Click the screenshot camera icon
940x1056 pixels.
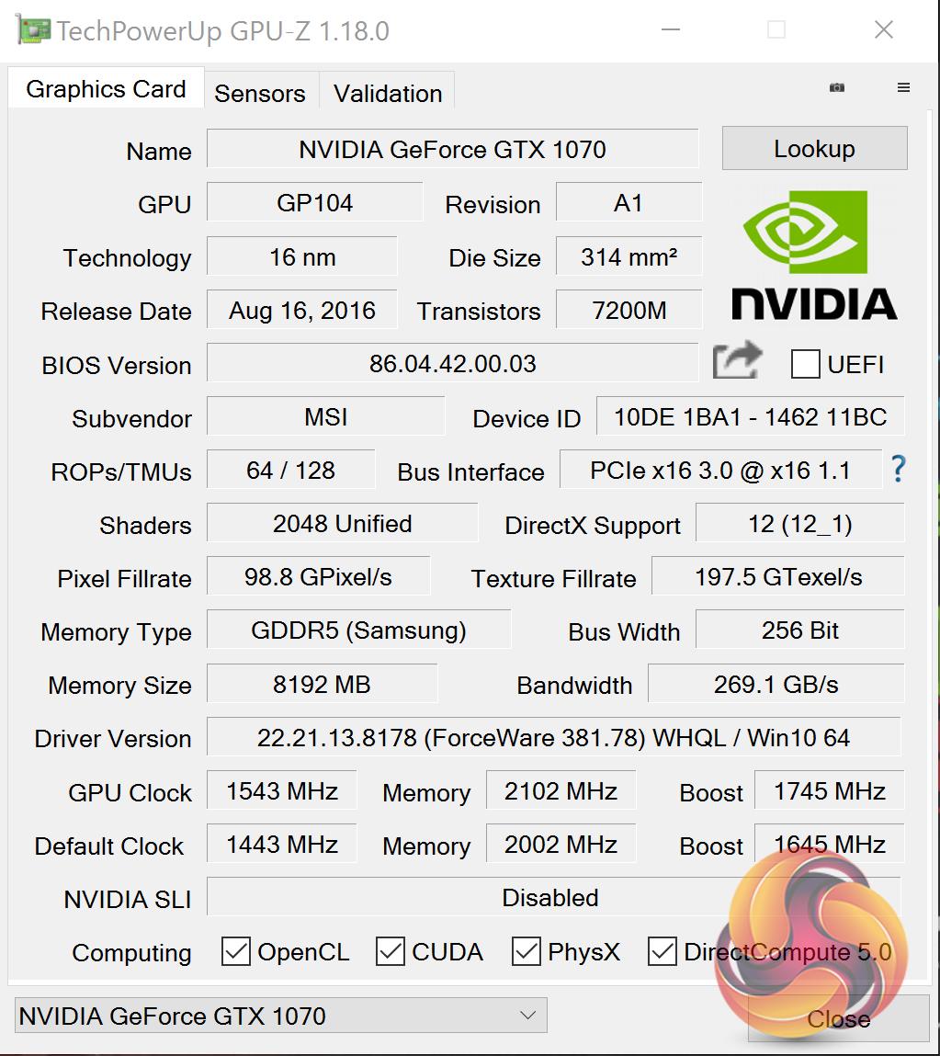[x=836, y=87]
